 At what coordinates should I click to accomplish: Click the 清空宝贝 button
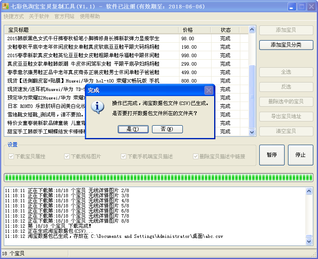(286, 131)
